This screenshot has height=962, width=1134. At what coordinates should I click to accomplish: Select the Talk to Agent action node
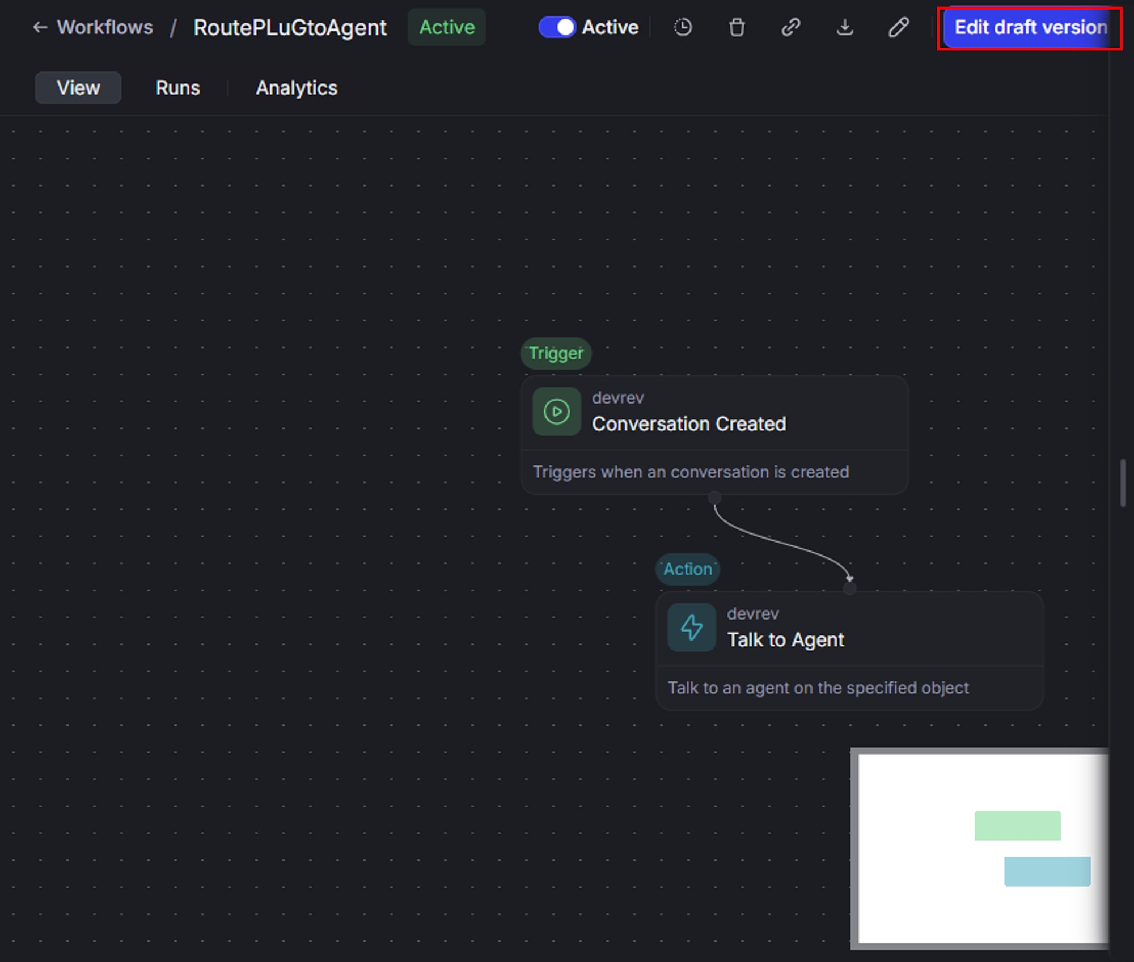[x=849, y=651]
